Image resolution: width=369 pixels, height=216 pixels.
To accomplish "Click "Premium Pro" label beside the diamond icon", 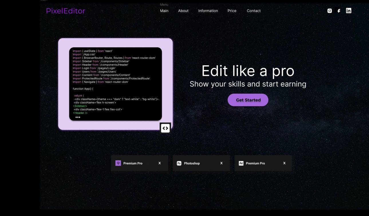I will tap(133, 163).
